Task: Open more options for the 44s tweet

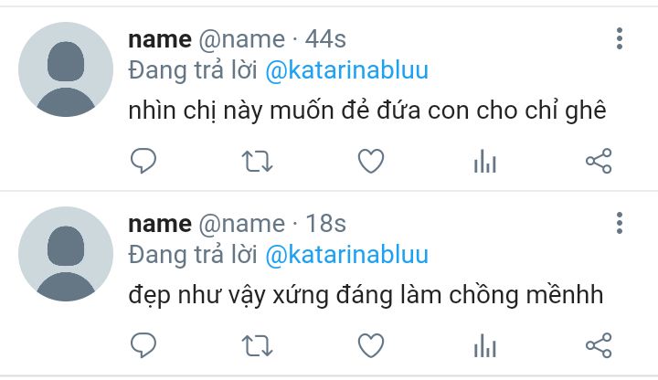Action: pyautogui.click(x=620, y=38)
